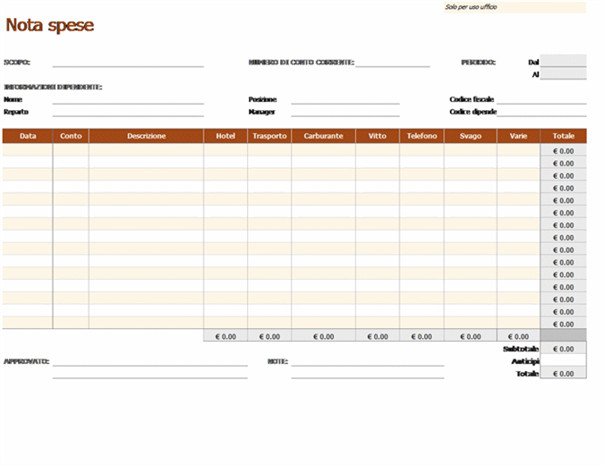Viewport: 604px width, 465px height.
Task: Click the SCOPO input line
Action: pyautogui.click(x=128, y=63)
